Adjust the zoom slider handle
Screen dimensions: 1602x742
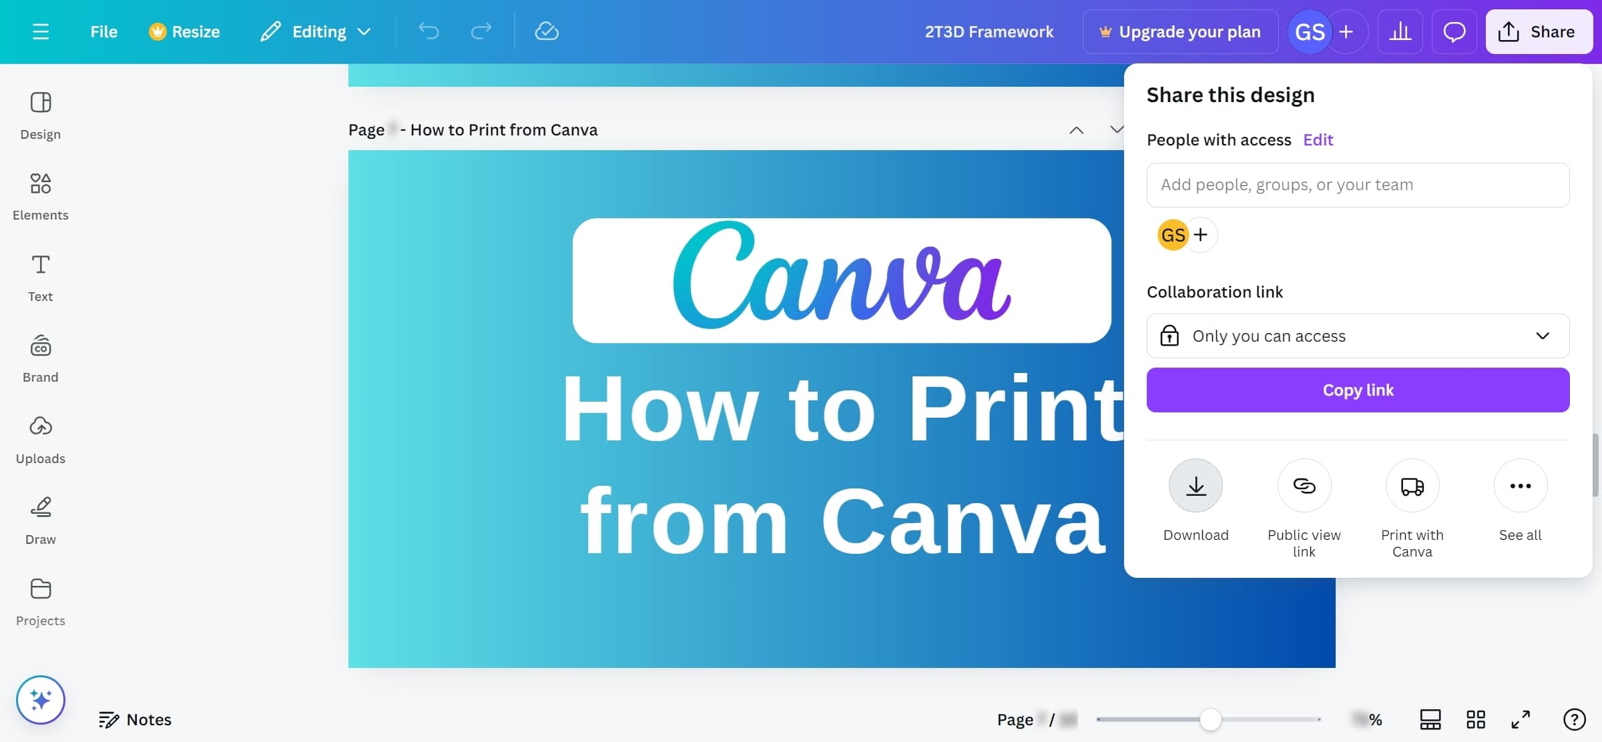[1210, 719]
